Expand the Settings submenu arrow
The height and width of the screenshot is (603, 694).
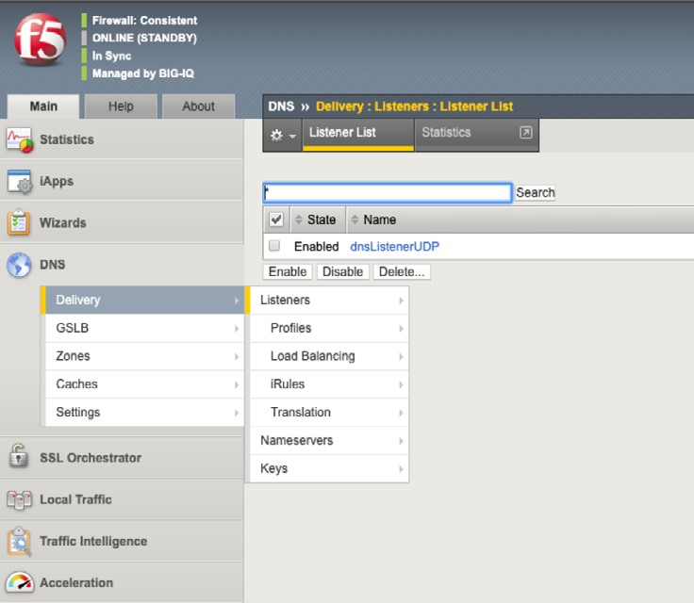click(237, 413)
